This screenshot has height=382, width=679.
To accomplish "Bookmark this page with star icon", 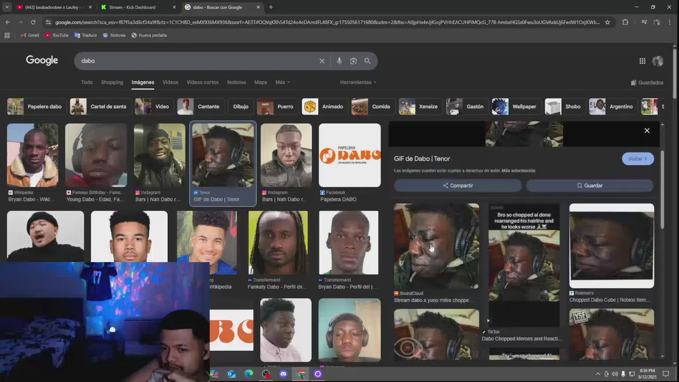I will pos(607,22).
